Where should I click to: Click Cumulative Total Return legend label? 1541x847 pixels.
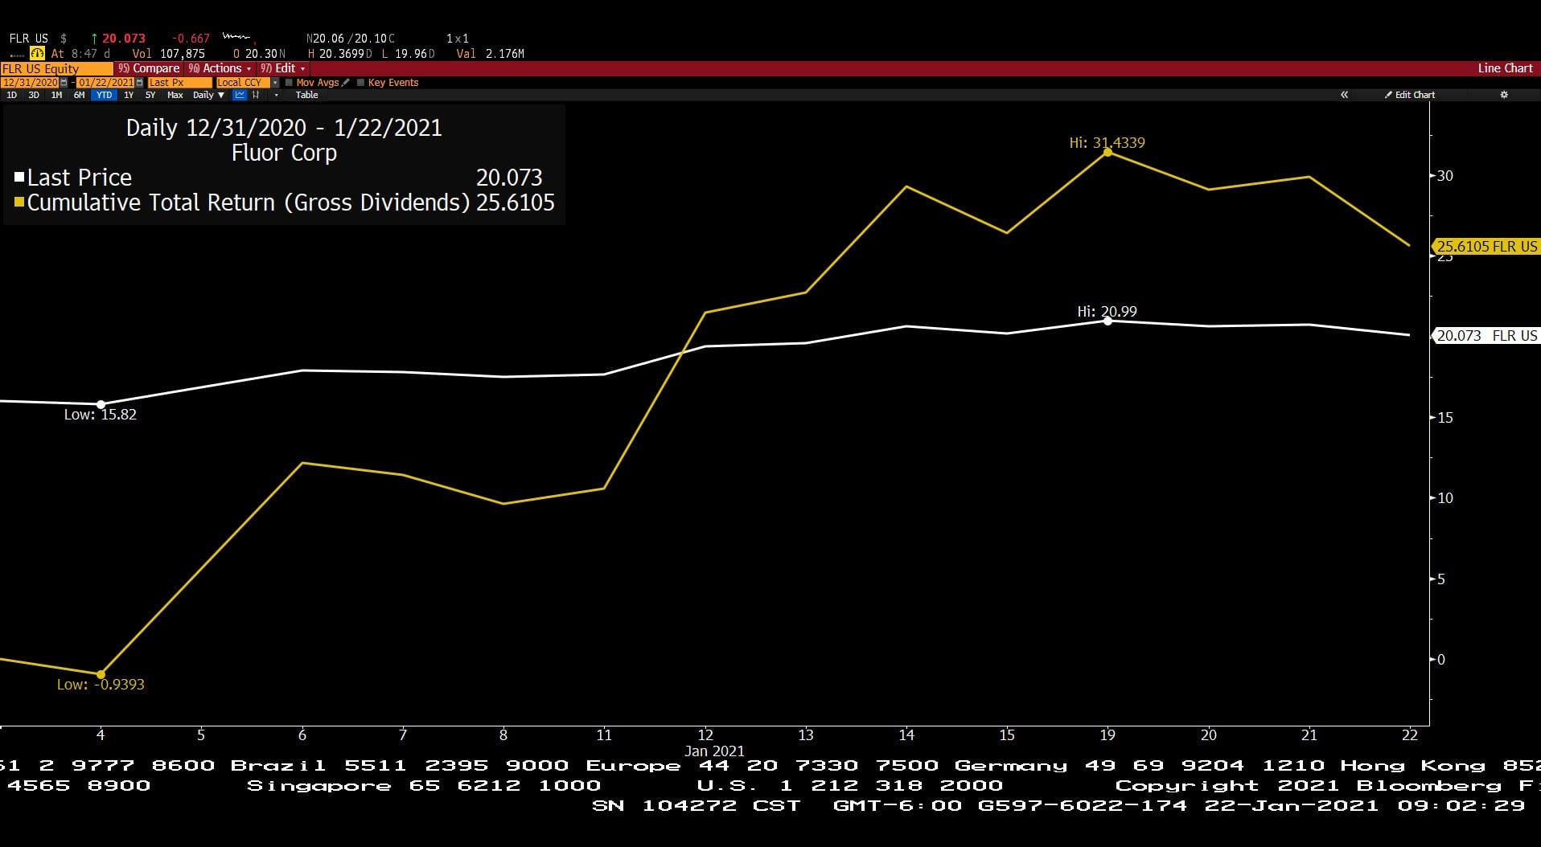click(x=249, y=203)
